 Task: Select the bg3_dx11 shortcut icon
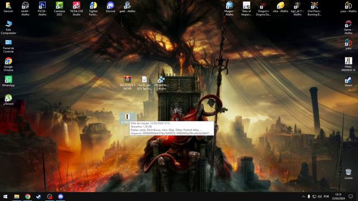(297, 9)
